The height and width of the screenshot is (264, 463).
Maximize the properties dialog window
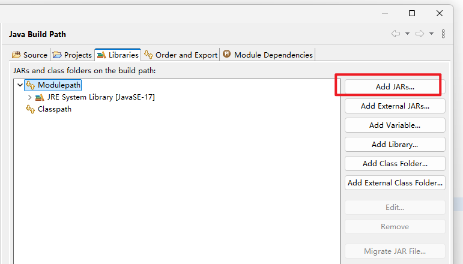[x=412, y=13]
